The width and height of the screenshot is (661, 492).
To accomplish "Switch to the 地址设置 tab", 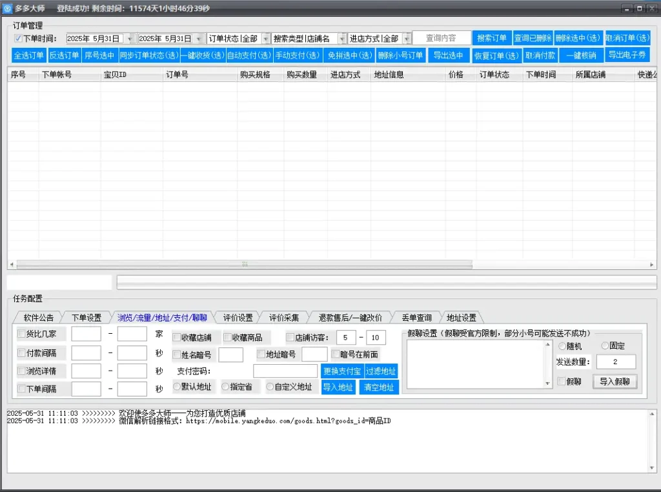I will [461, 318].
